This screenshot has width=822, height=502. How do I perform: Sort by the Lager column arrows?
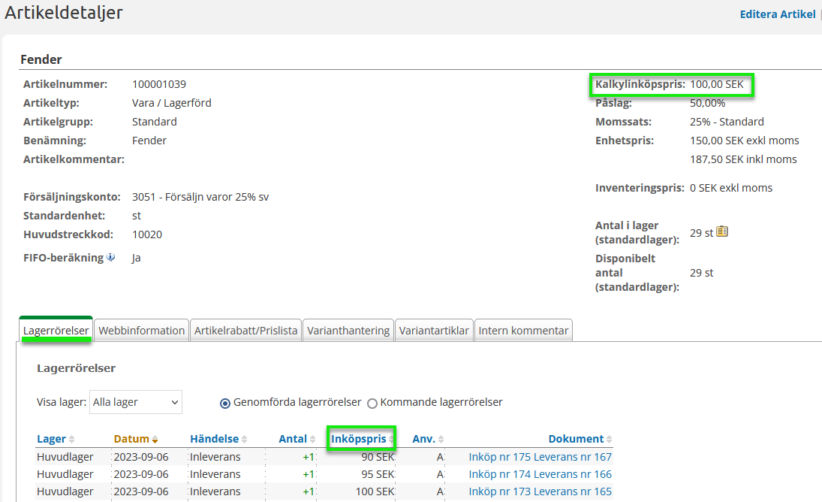pyautogui.click(x=72, y=440)
